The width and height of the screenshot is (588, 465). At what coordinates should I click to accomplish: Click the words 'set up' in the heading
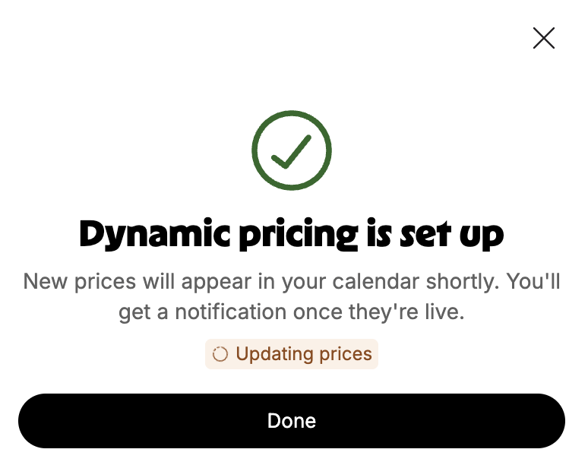[452, 234]
